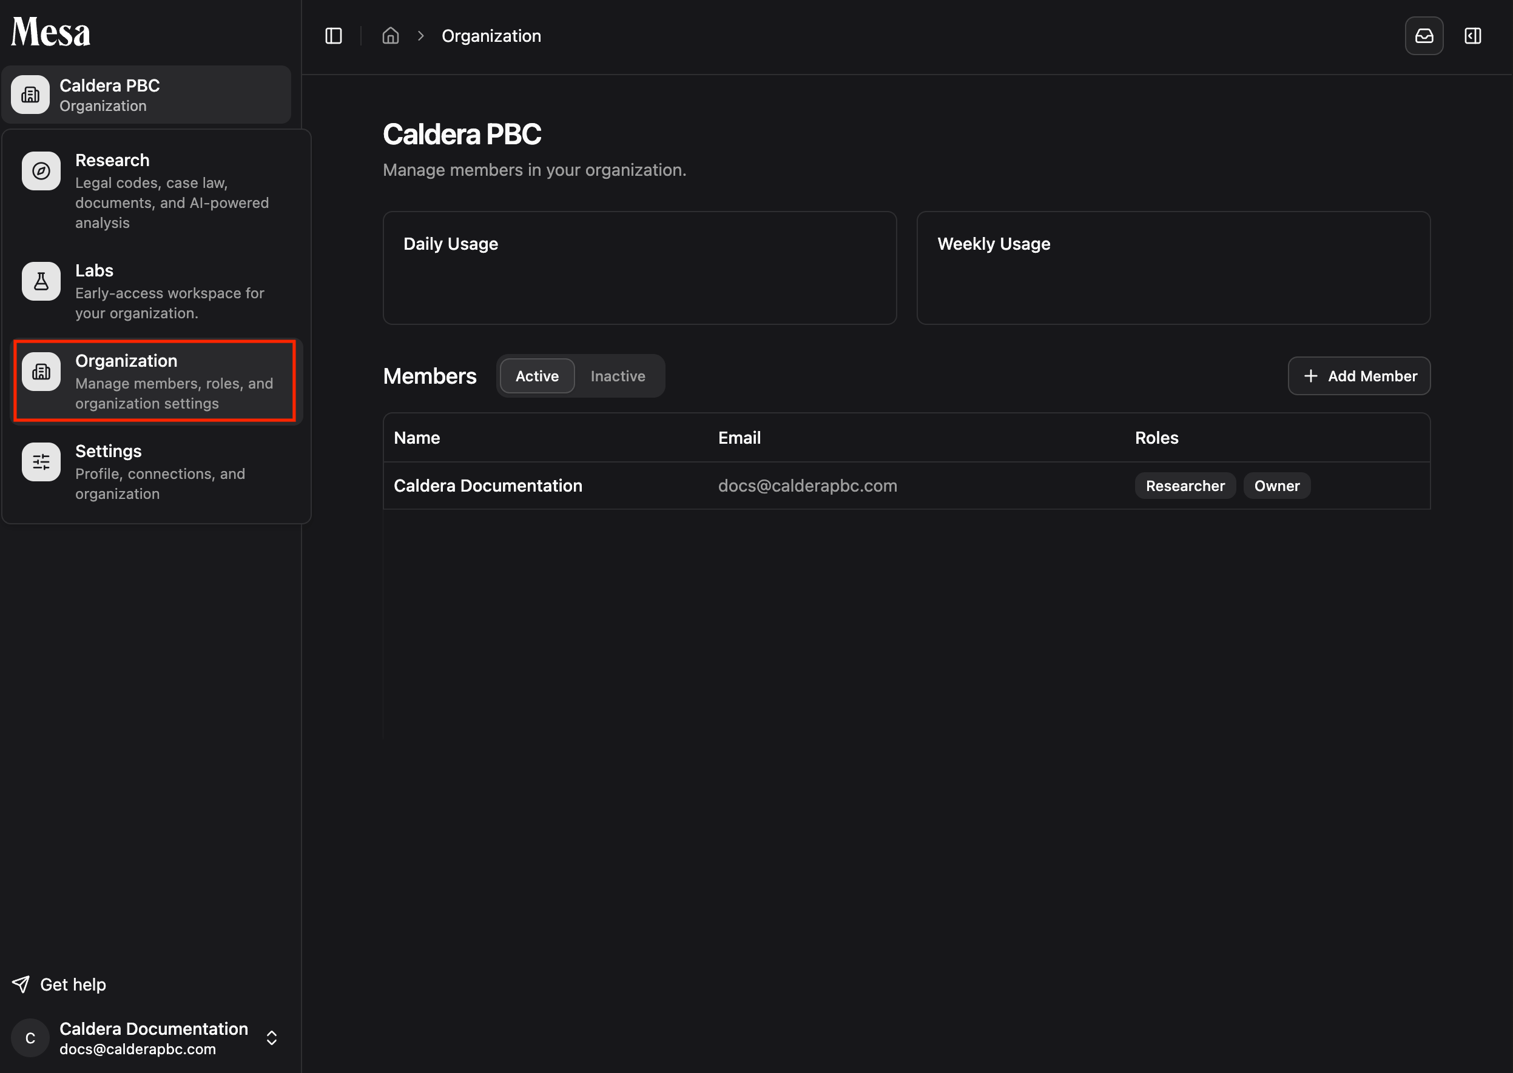Click the Owner role badge

pos(1277,486)
